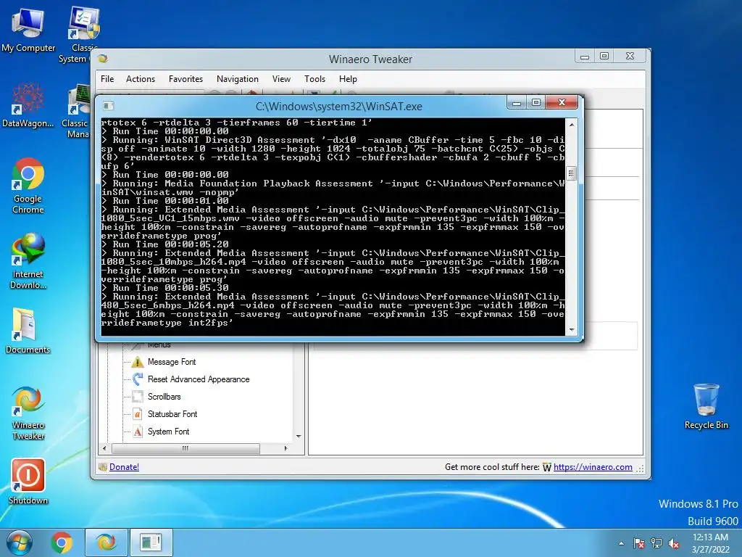
Task: Click tree vertical scrollbar down arrow
Action: [x=299, y=436]
